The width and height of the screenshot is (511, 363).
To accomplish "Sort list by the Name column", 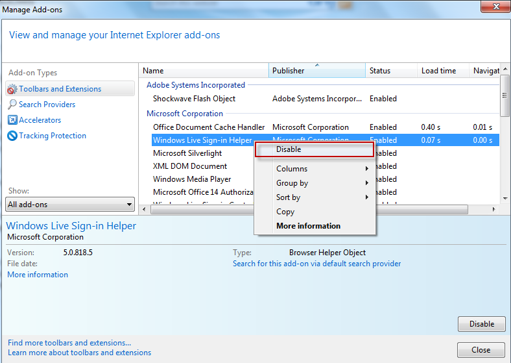I will coord(204,71).
